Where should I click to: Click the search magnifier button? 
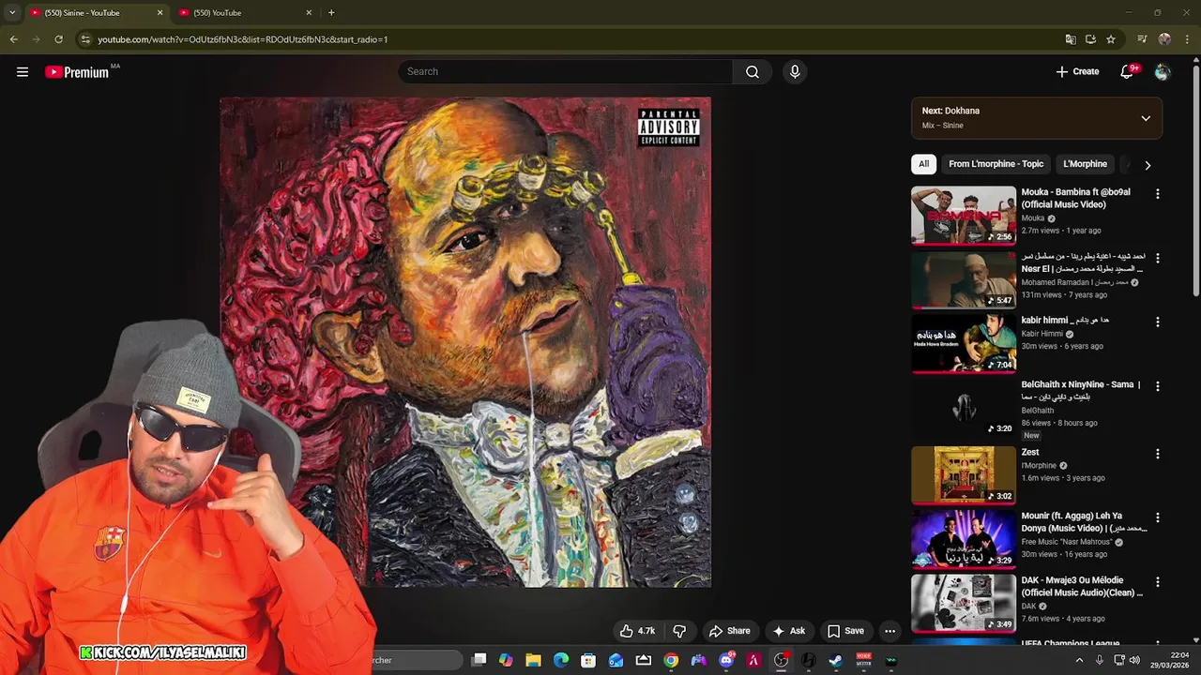click(753, 71)
